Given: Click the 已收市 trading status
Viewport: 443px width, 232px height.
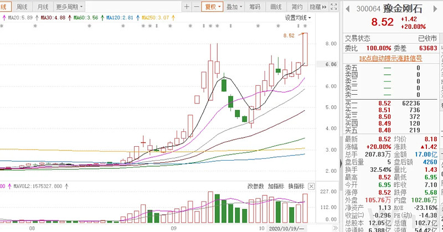Looking at the screenshot, I should (x=427, y=38).
